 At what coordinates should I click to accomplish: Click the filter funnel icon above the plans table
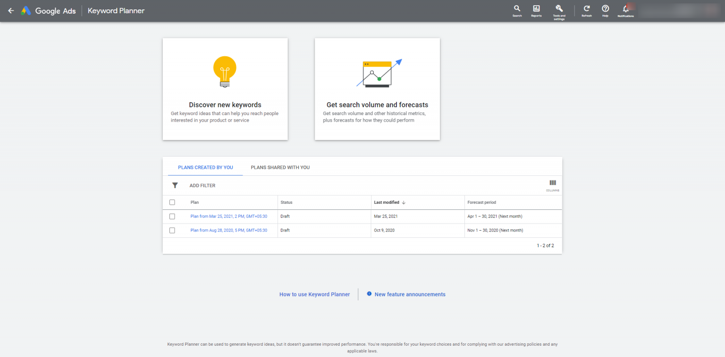click(x=175, y=185)
